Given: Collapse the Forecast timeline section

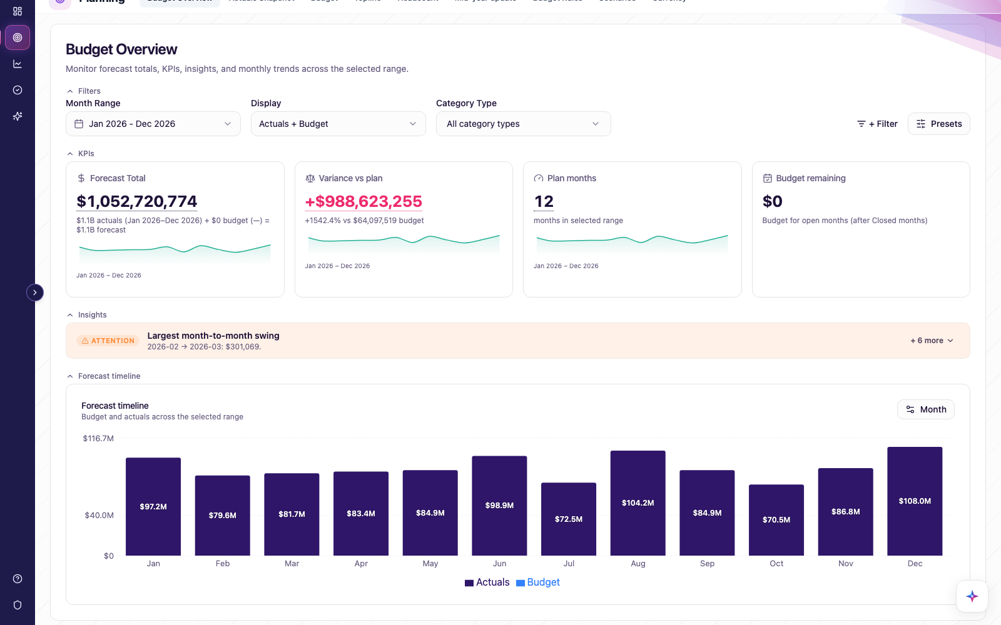Looking at the screenshot, I should [x=104, y=376].
